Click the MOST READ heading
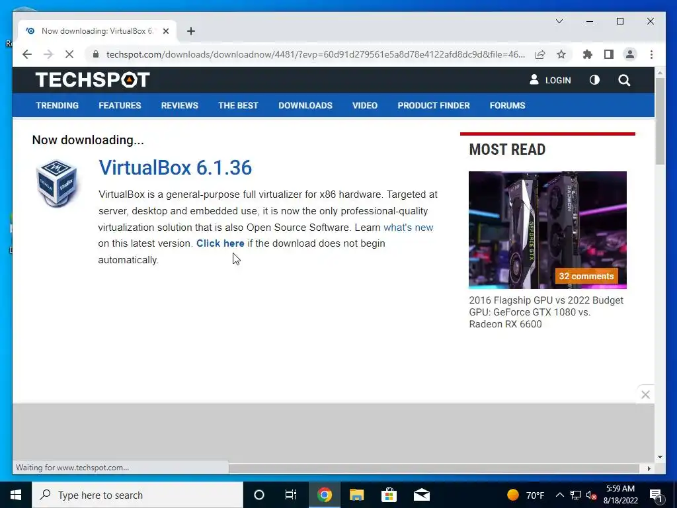Viewport: 677px width, 508px height. [507, 149]
